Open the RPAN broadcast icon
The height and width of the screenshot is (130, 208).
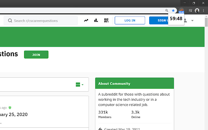[106, 20]
